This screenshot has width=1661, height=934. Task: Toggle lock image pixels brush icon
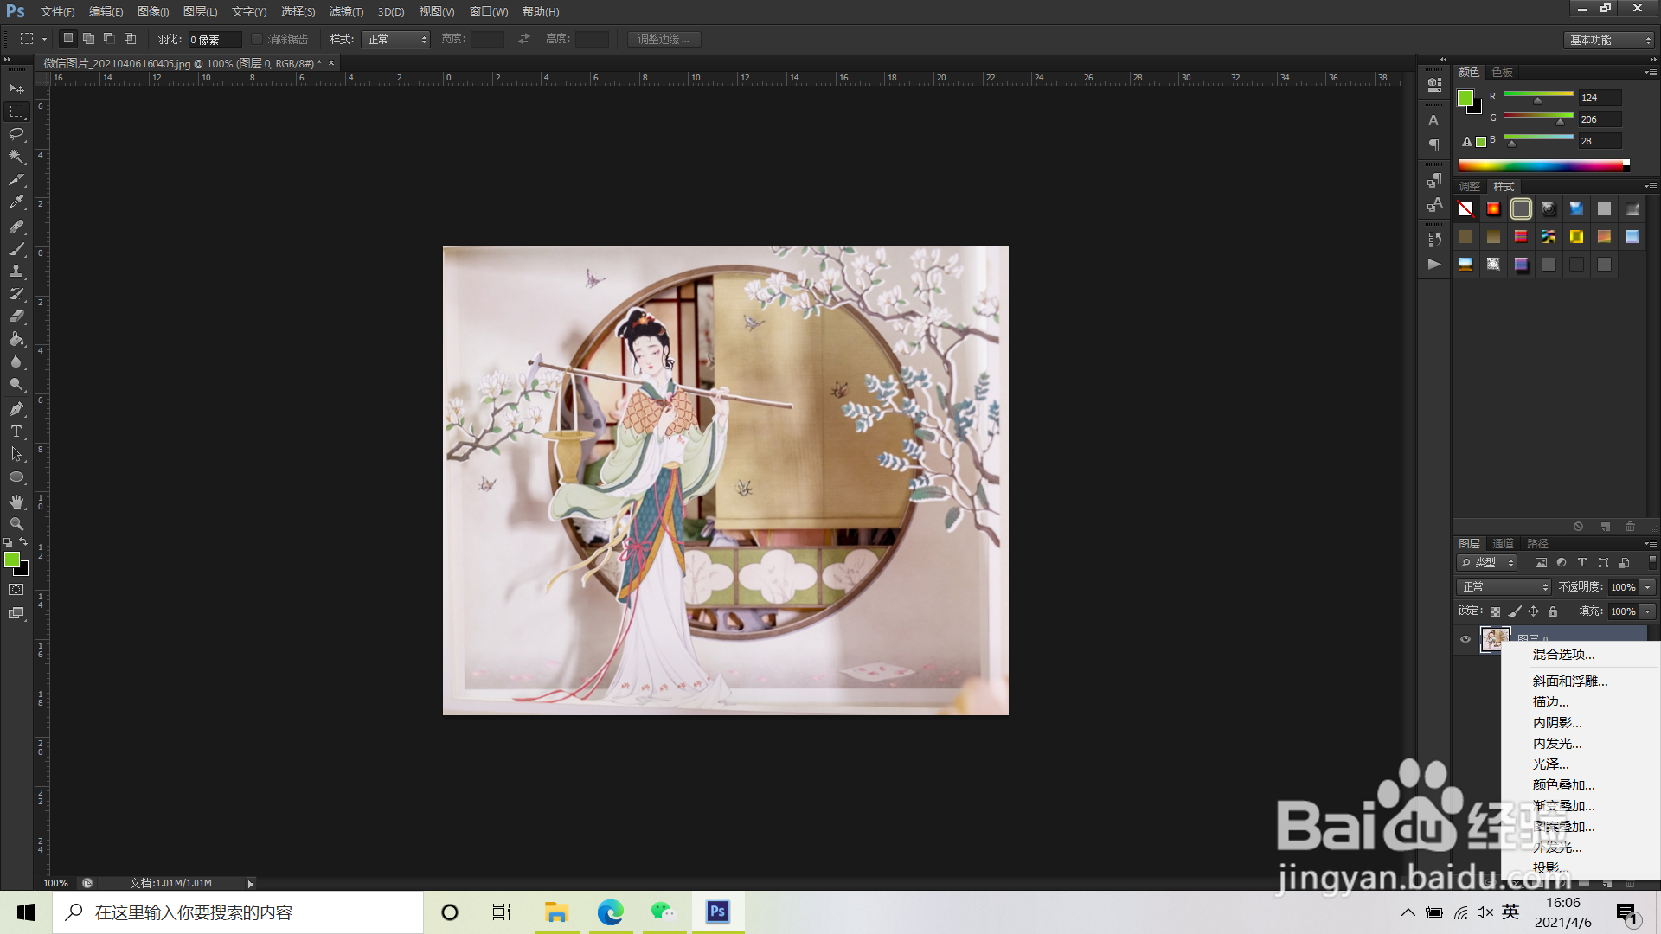[1515, 611]
